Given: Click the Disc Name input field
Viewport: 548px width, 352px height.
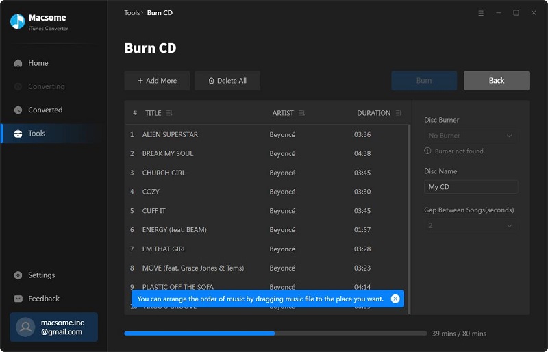Looking at the screenshot, I should point(471,187).
